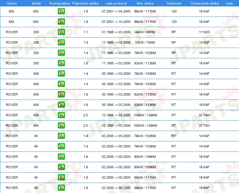Click 14 K4F in the ROVER 200 row

point(204,53)
